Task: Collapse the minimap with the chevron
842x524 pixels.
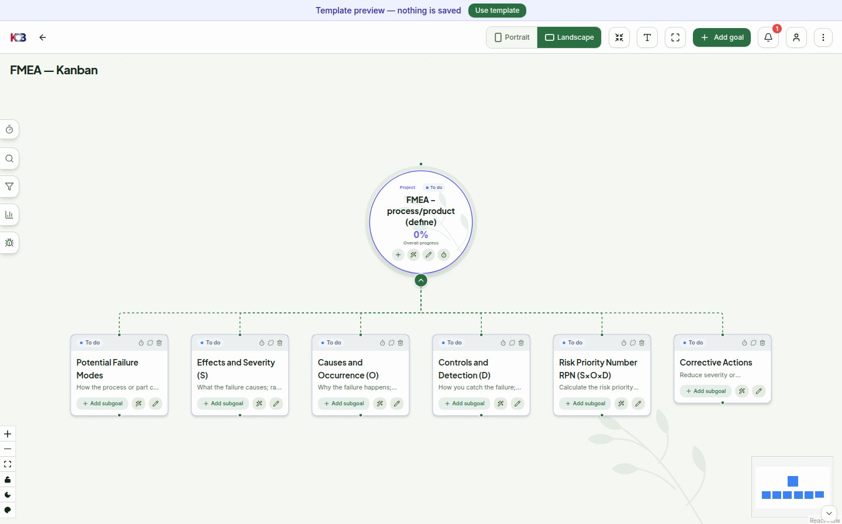Action: point(829,513)
